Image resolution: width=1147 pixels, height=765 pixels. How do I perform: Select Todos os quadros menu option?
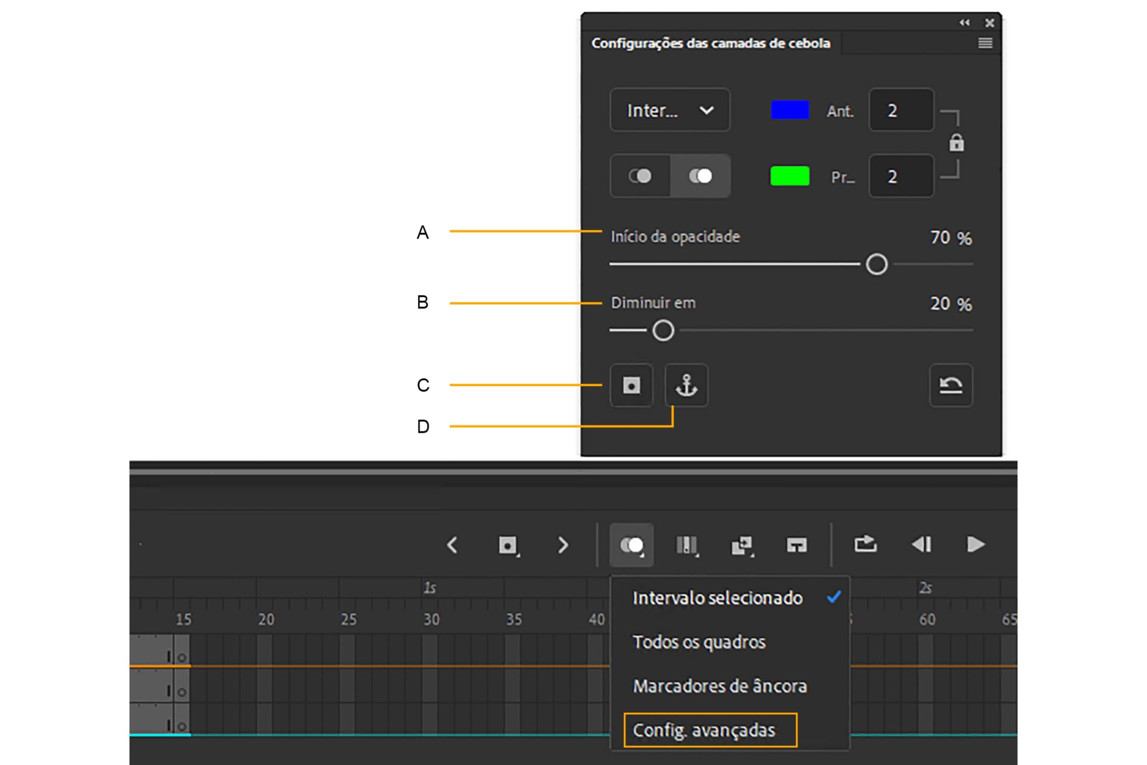(x=699, y=642)
